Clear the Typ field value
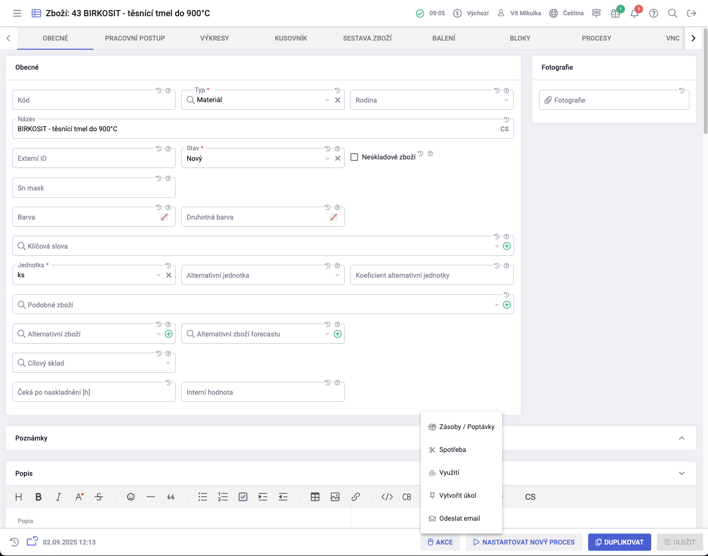The width and height of the screenshot is (708, 556). [338, 100]
